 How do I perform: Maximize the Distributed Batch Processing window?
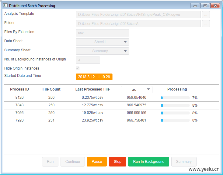pos(205,6)
